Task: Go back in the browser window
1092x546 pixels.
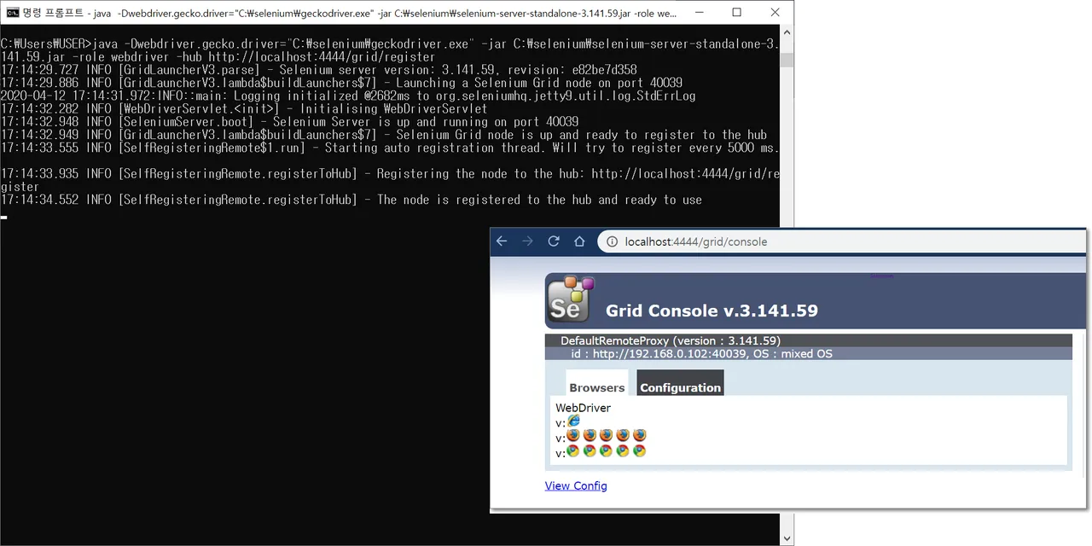Action: (x=502, y=241)
